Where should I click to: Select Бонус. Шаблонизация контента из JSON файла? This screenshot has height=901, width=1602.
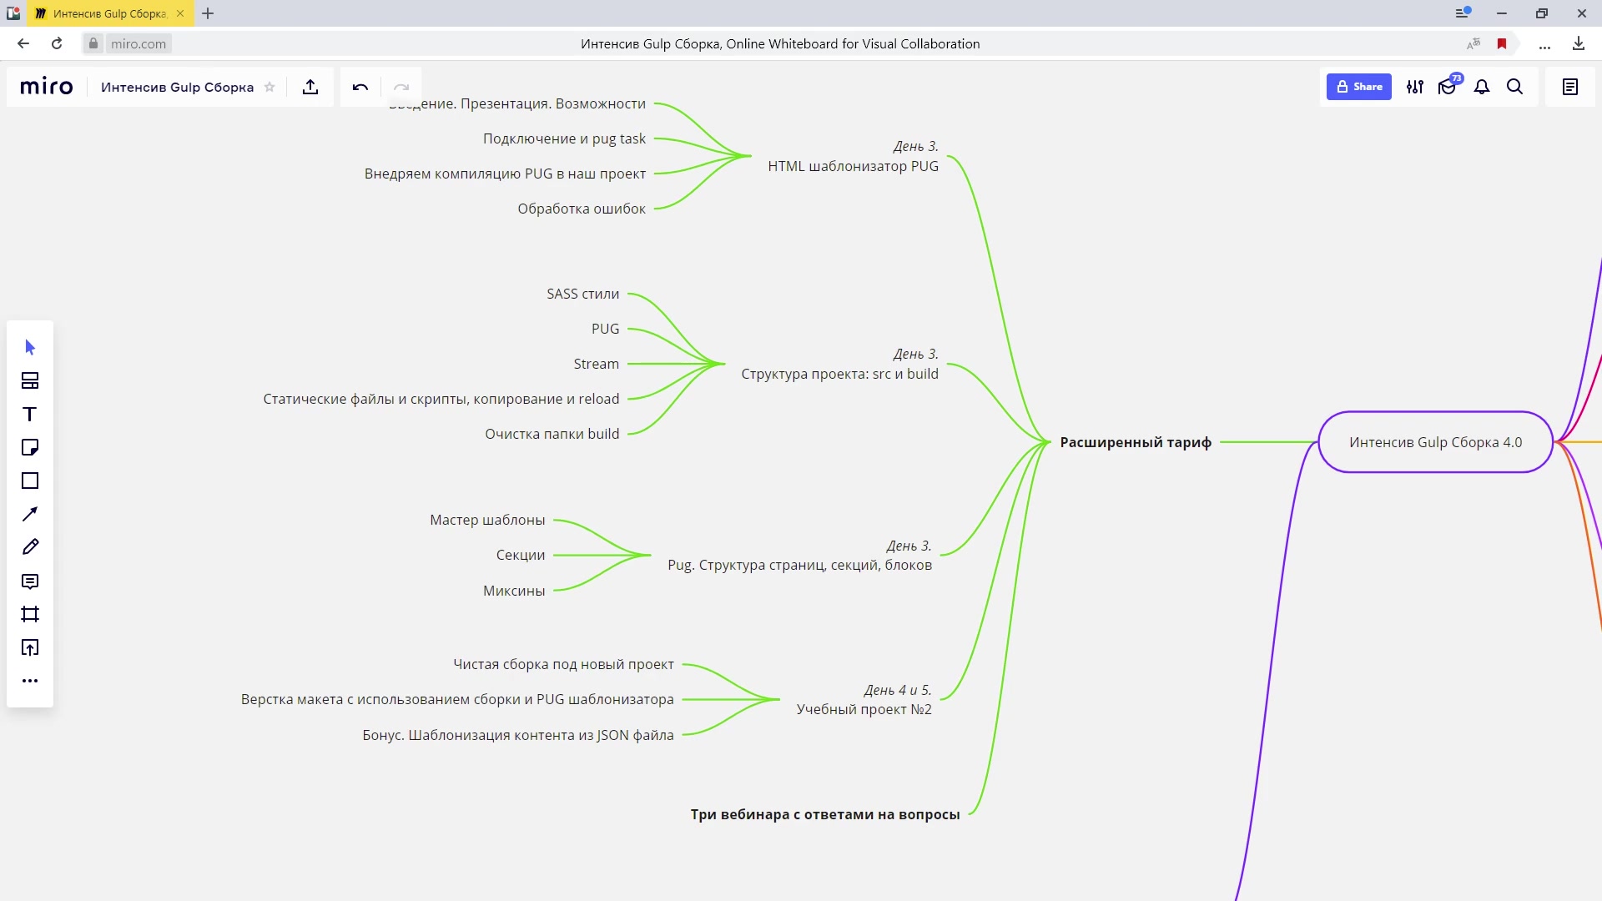[517, 735]
